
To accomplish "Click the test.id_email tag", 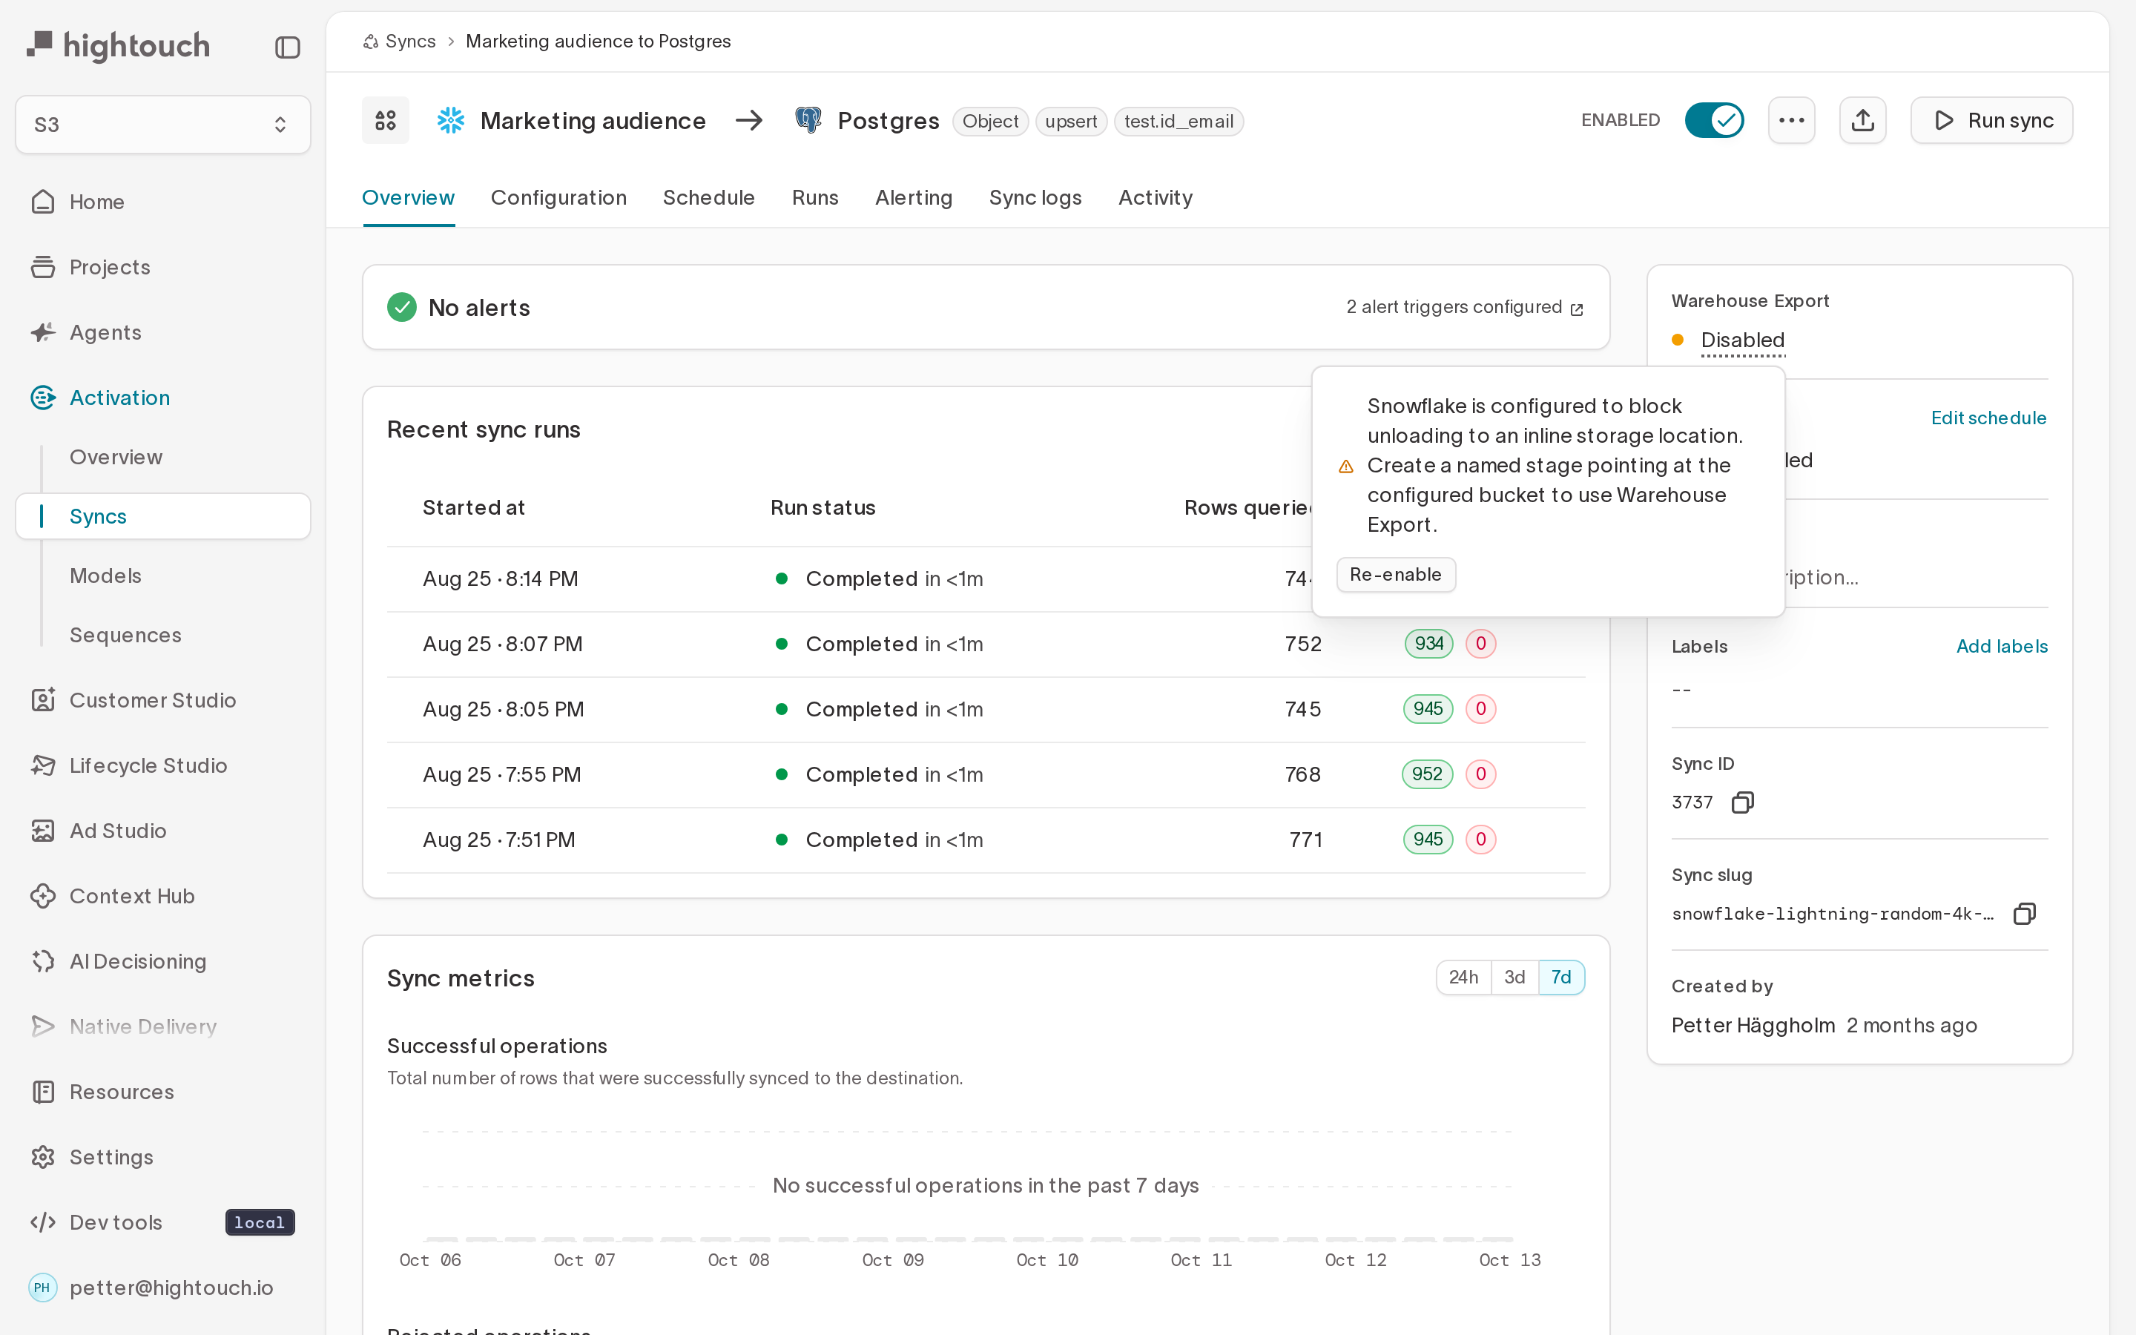I will 1179,121.
